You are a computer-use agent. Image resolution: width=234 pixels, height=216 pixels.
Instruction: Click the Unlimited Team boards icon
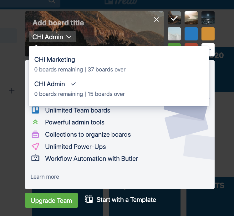click(x=35, y=110)
